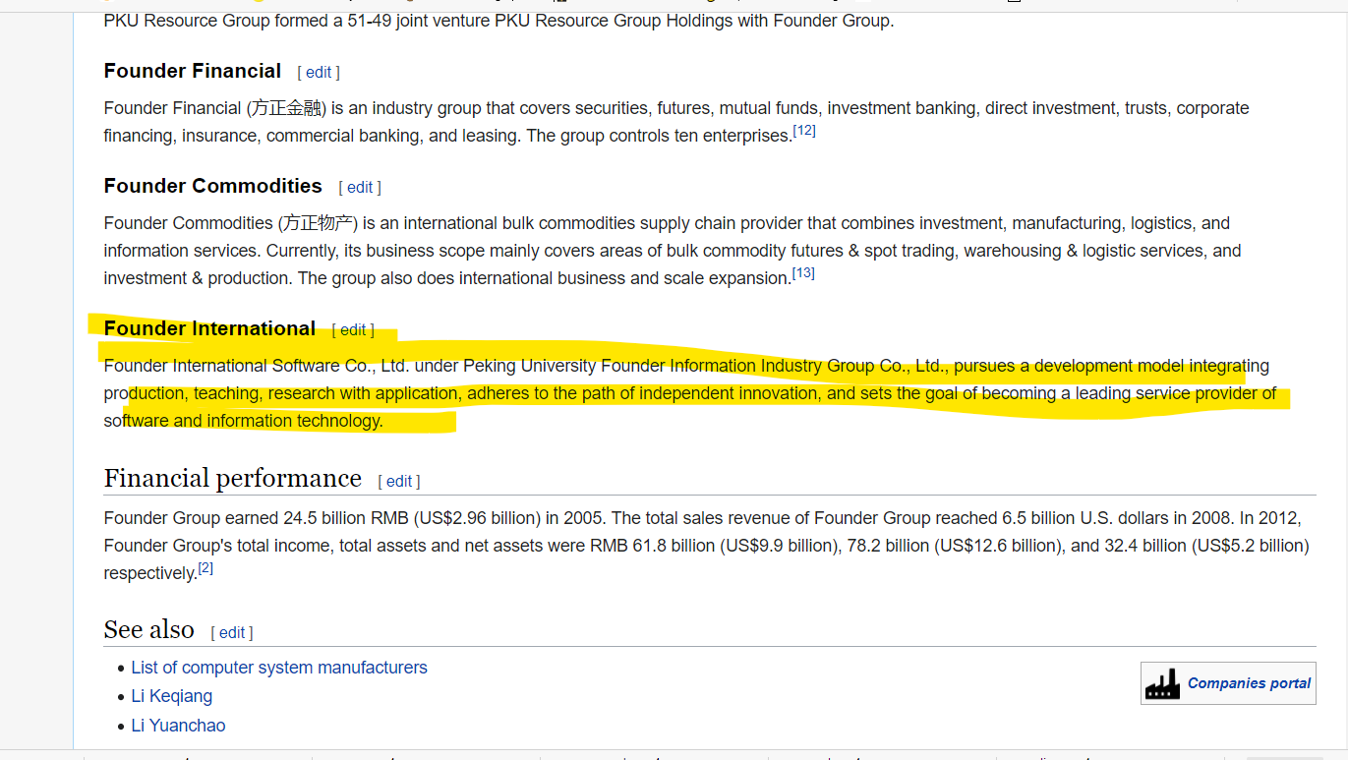Click 'Founder International Software Co., Ltd.' text

(x=257, y=366)
